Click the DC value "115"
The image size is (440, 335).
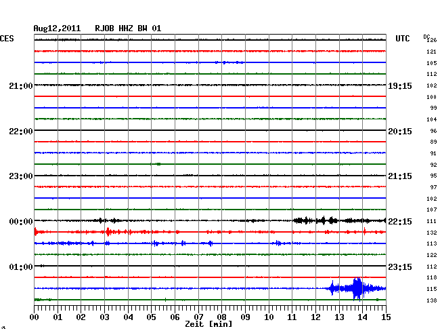click(x=432, y=289)
